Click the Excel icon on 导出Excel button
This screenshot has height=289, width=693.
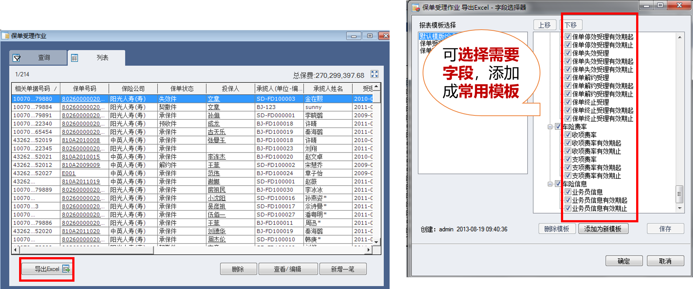click(66, 269)
